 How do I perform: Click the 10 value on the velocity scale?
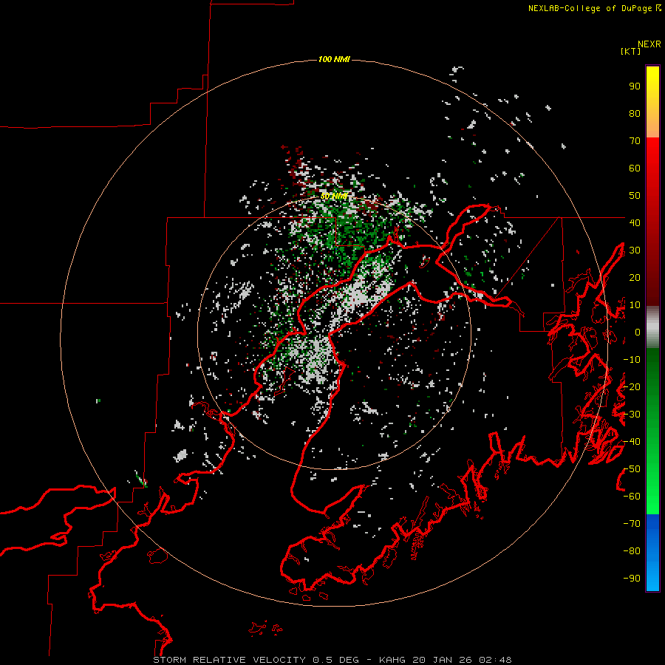[635, 305]
